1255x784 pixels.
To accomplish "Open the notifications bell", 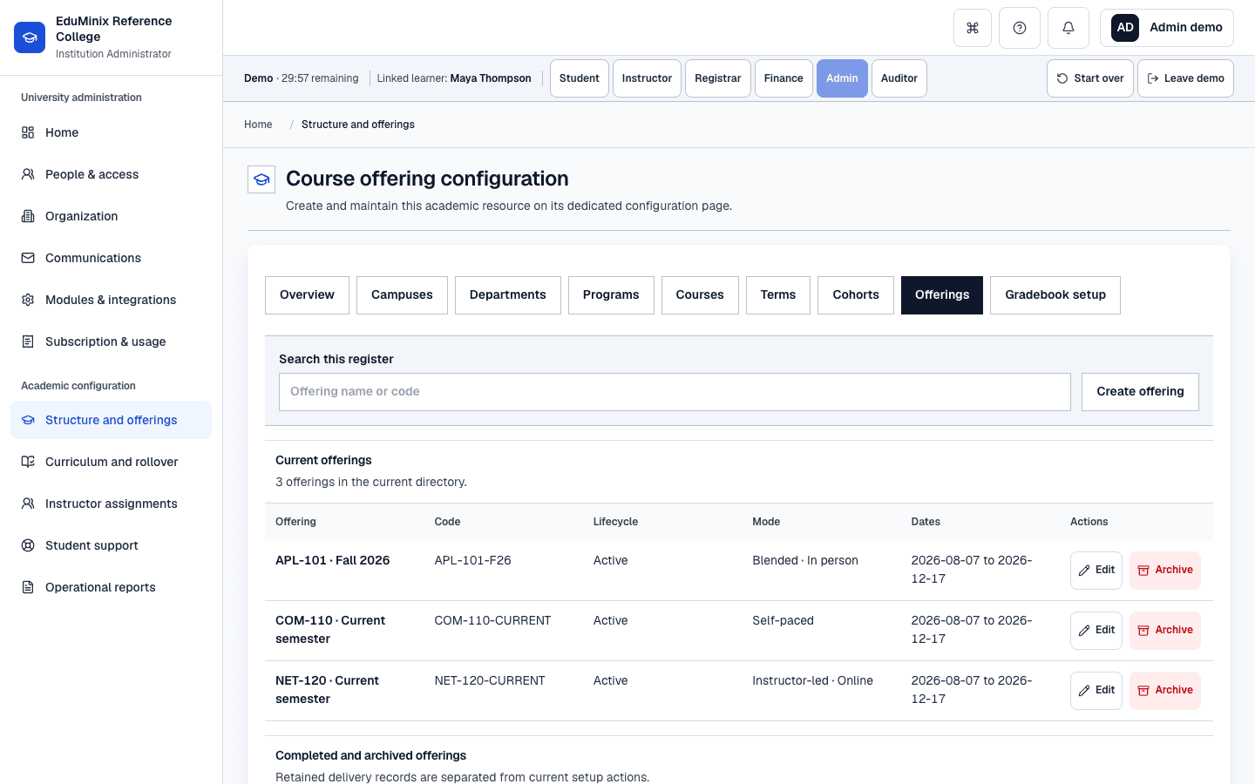I will point(1068,28).
